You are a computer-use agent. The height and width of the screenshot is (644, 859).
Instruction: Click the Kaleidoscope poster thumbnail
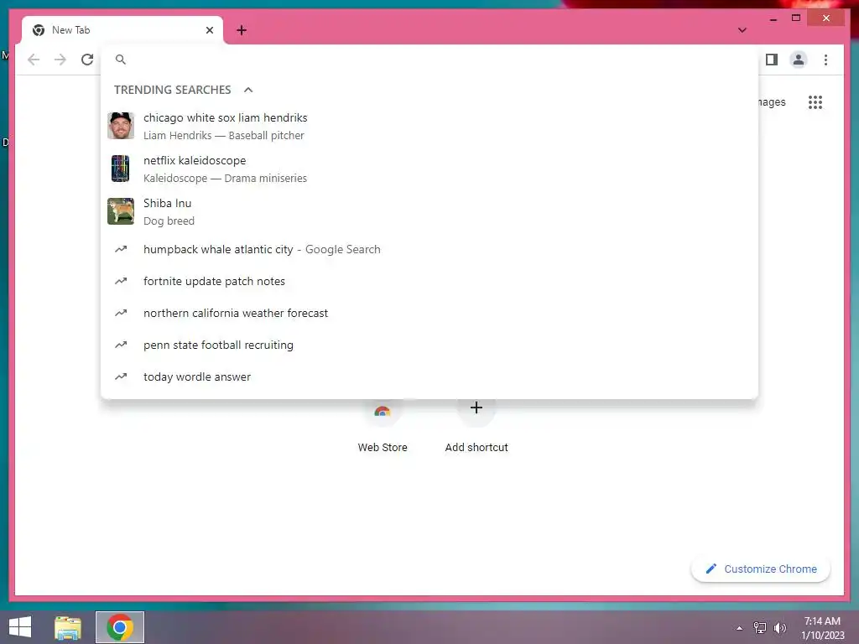121,169
